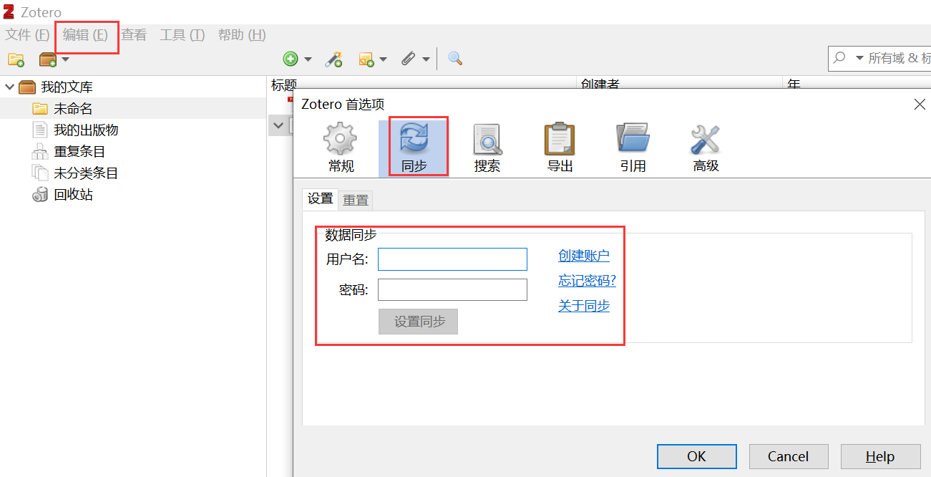This screenshot has width=931, height=477.
Task: Open the 查看 menu
Action: tap(134, 35)
